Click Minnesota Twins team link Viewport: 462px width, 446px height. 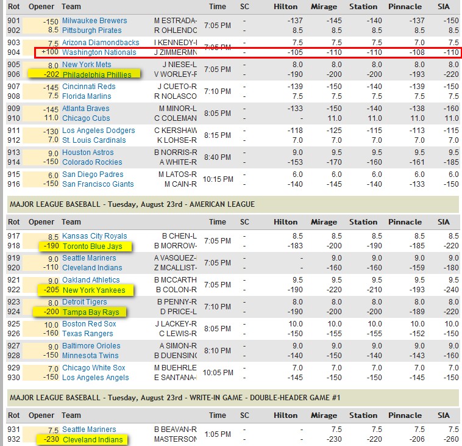(90, 356)
